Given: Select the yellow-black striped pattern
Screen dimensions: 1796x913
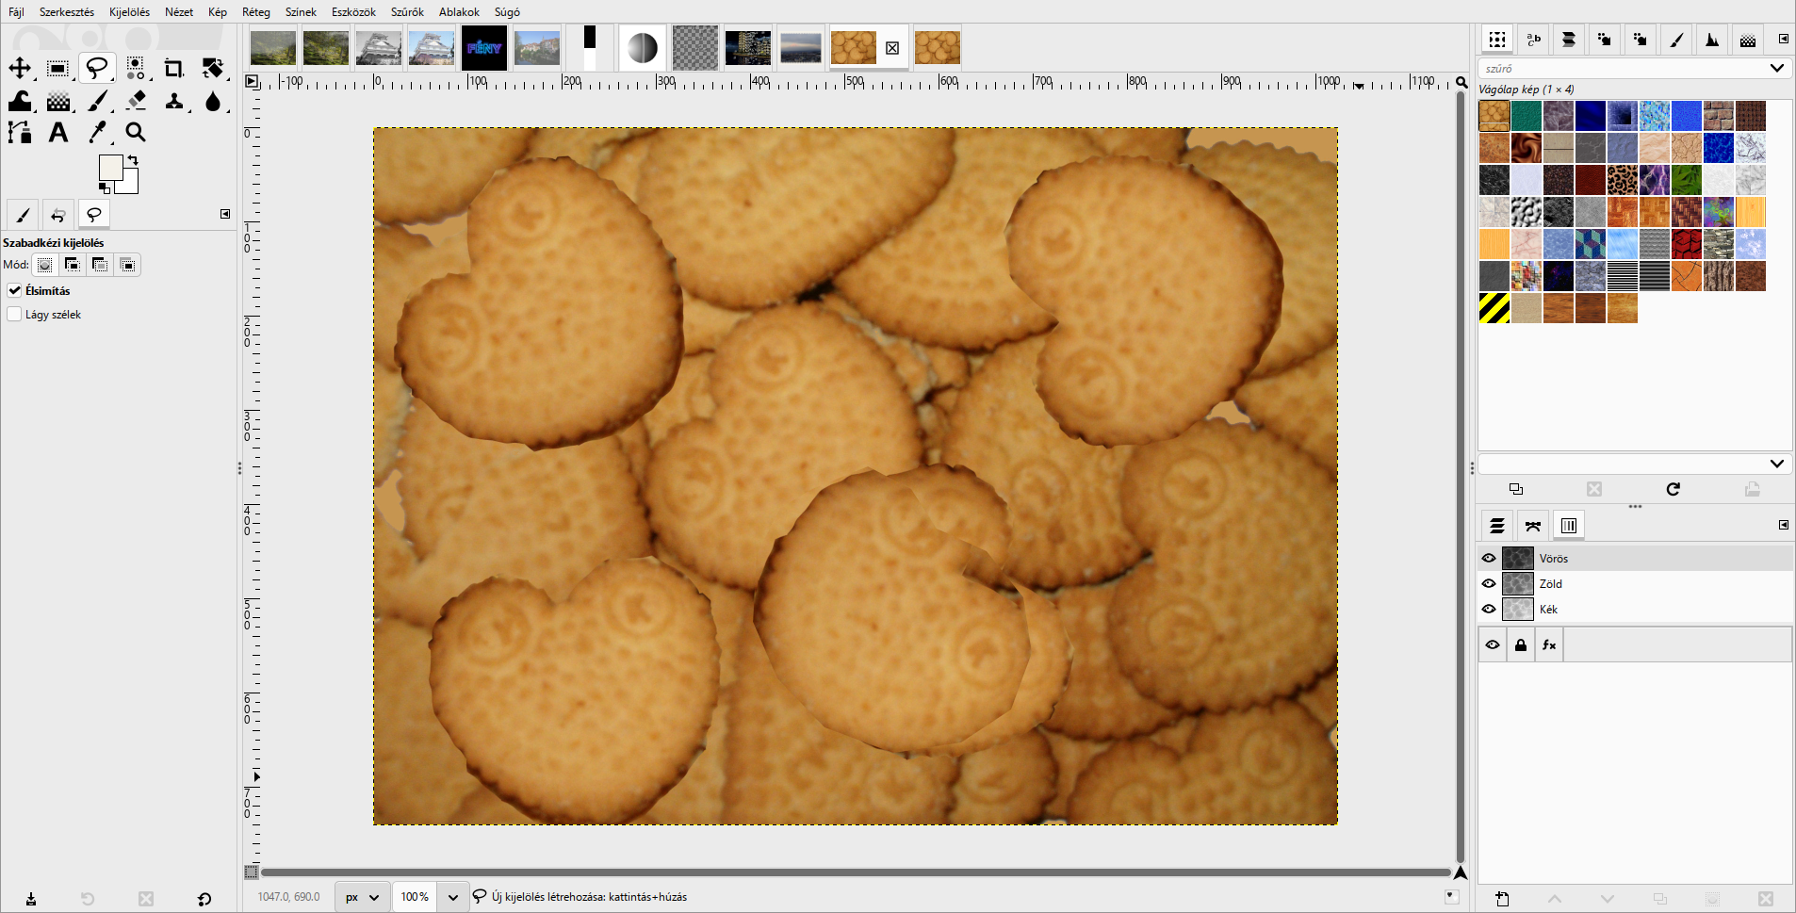Looking at the screenshot, I should click(x=1494, y=308).
